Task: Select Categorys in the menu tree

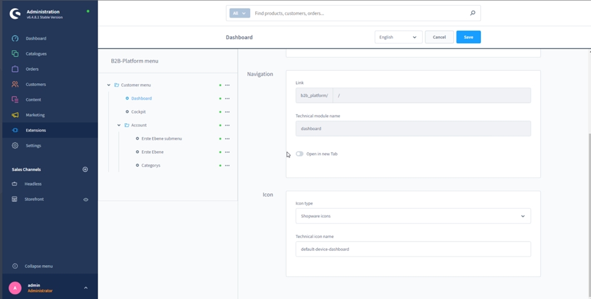Action: tap(151, 166)
